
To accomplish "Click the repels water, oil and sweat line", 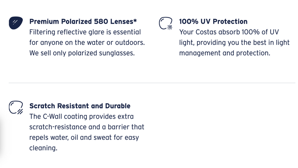I will 84,138.
